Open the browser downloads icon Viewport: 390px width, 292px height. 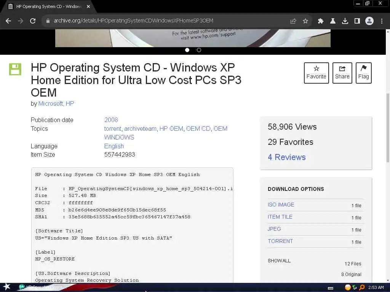pos(345,21)
